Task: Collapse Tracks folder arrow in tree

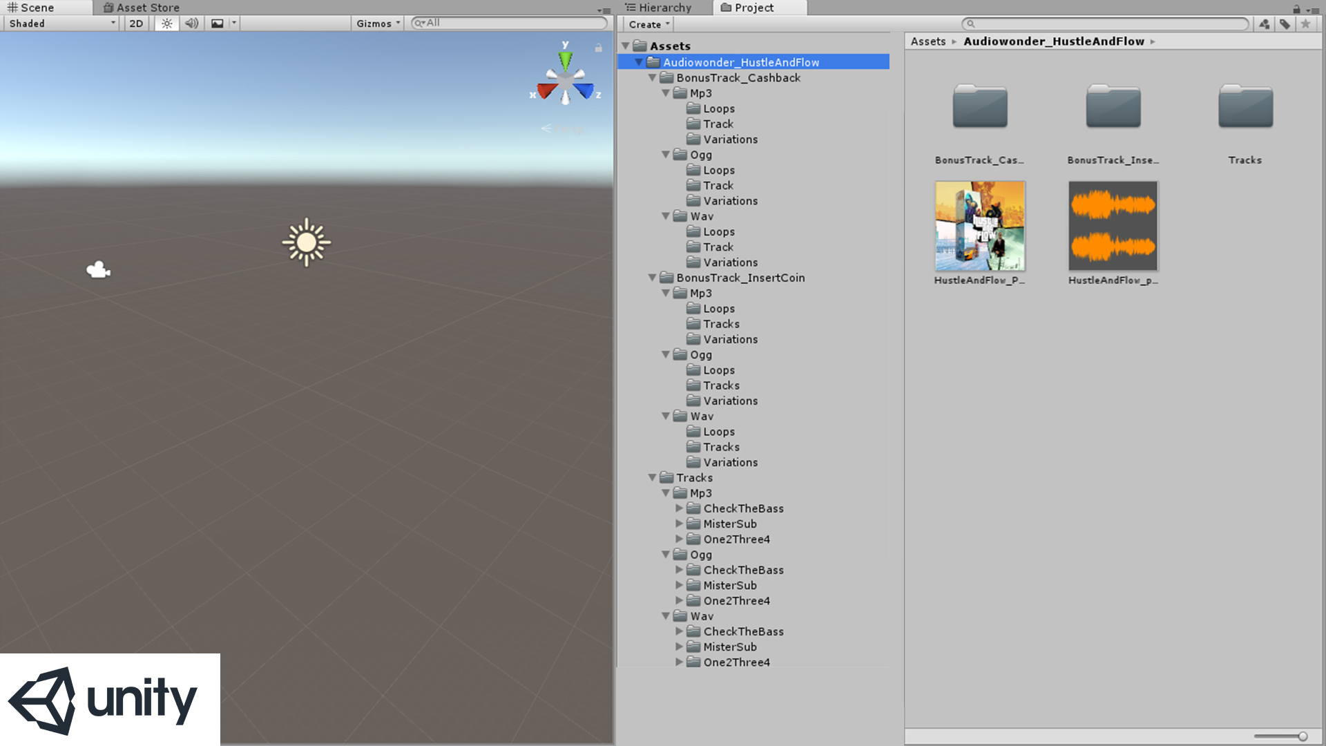Action: point(653,477)
